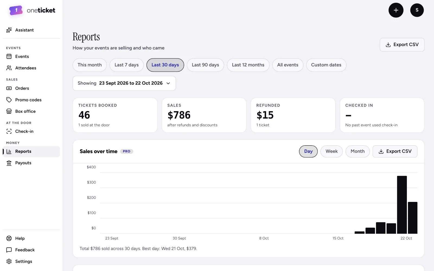Click the Box office storefront icon
Image resolution: width=434 pixels, height=271 pixels.
tap(9, 111)
